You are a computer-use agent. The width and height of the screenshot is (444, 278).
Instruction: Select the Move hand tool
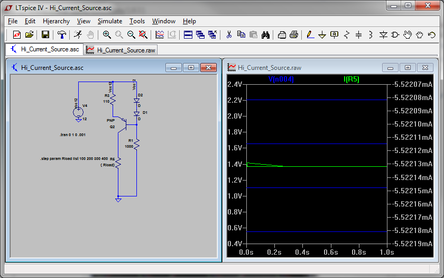tap(408, 35)
